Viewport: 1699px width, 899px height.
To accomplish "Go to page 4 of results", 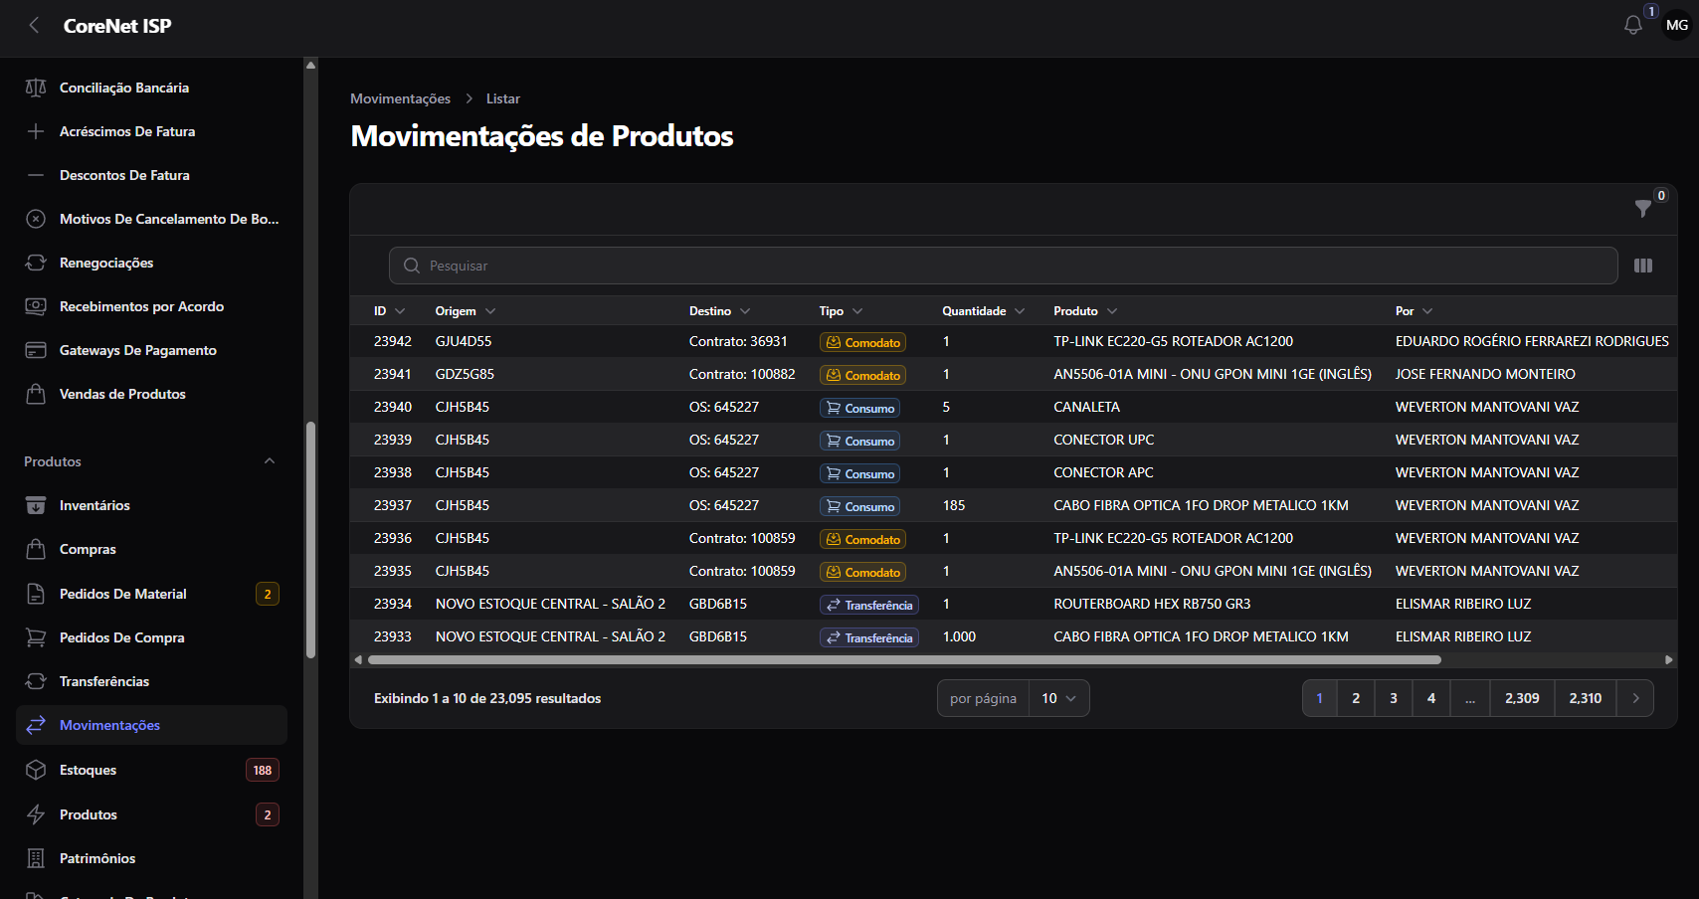I will pos(1431,698).
